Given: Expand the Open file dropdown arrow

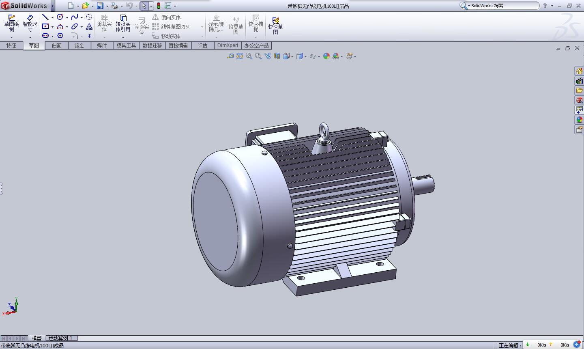Looking at the screenshot, I should [92, 6].
